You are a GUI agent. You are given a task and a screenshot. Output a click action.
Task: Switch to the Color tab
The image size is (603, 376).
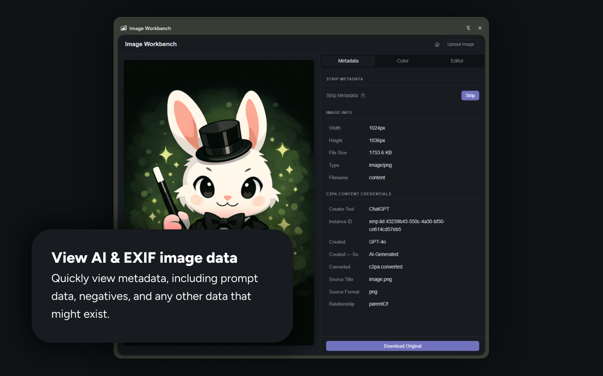click(x=402, y=61)
